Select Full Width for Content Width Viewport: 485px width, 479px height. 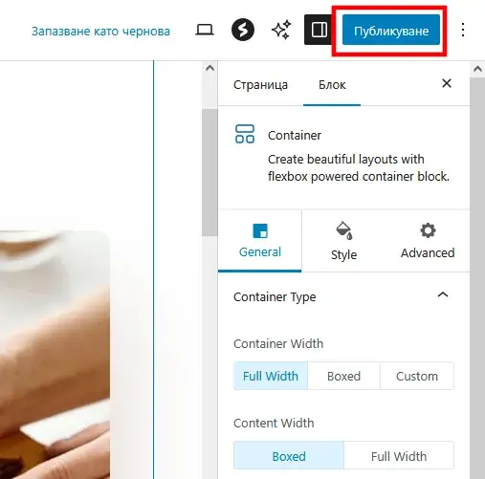tap(399, 456)
